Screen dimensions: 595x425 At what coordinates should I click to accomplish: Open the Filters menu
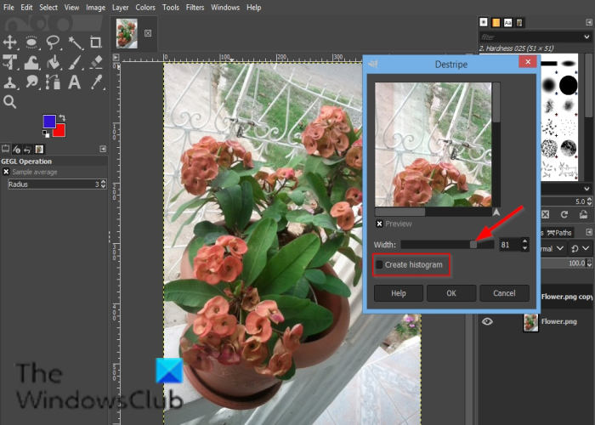tap(195, 7)
